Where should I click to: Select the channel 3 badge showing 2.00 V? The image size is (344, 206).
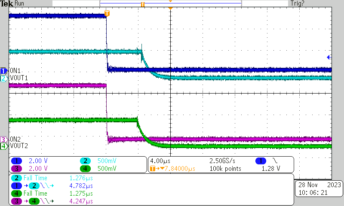point(16,169)
